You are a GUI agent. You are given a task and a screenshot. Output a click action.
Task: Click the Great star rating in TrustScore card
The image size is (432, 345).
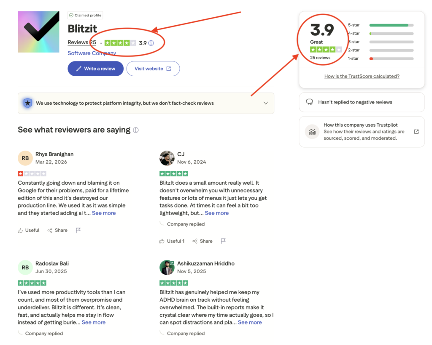point(326,50)
